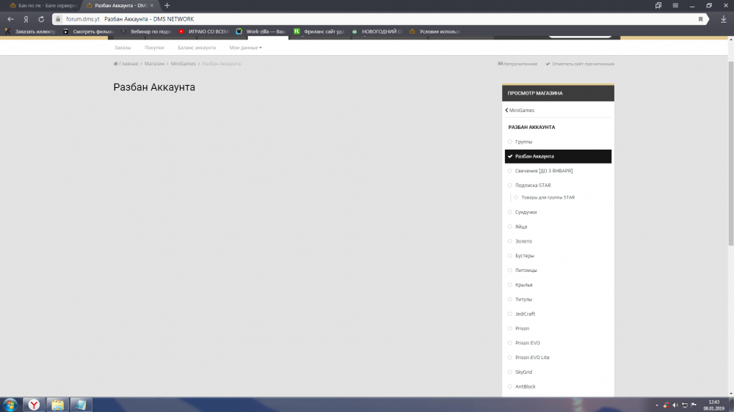Choose the Сундучки category radio option
This screenshot has width=734, height=412.
509,212
